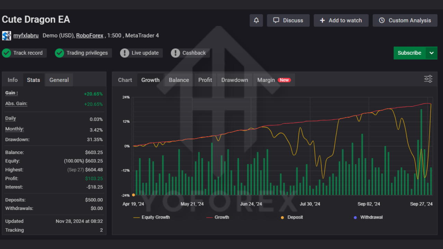Toggle red Growth series in legend
The height and width of the screenshot is (249, 443).
pyautogui.click(x=218, y=217)
